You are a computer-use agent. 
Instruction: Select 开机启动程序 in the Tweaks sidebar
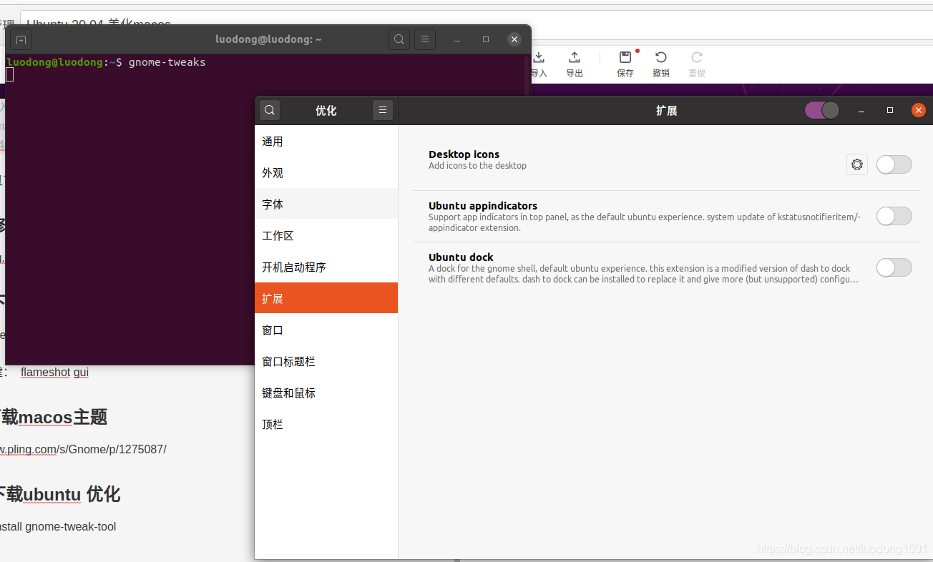326,267
